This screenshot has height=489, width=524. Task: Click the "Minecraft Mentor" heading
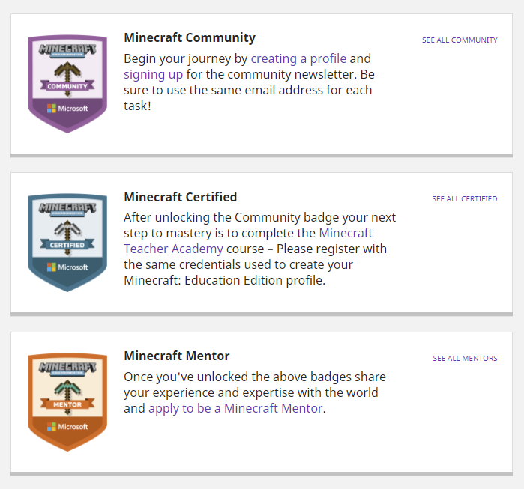[x=176, y=356]
